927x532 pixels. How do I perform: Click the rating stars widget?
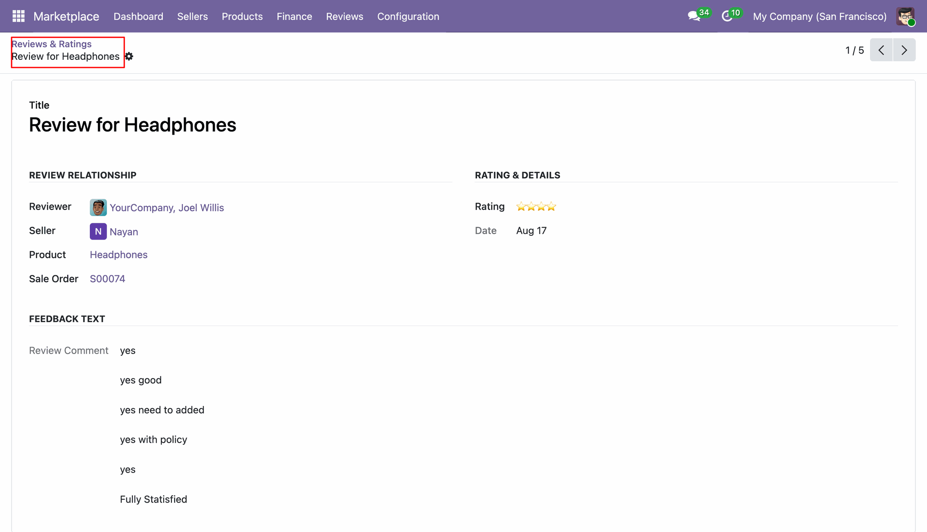tap(536, 206)
